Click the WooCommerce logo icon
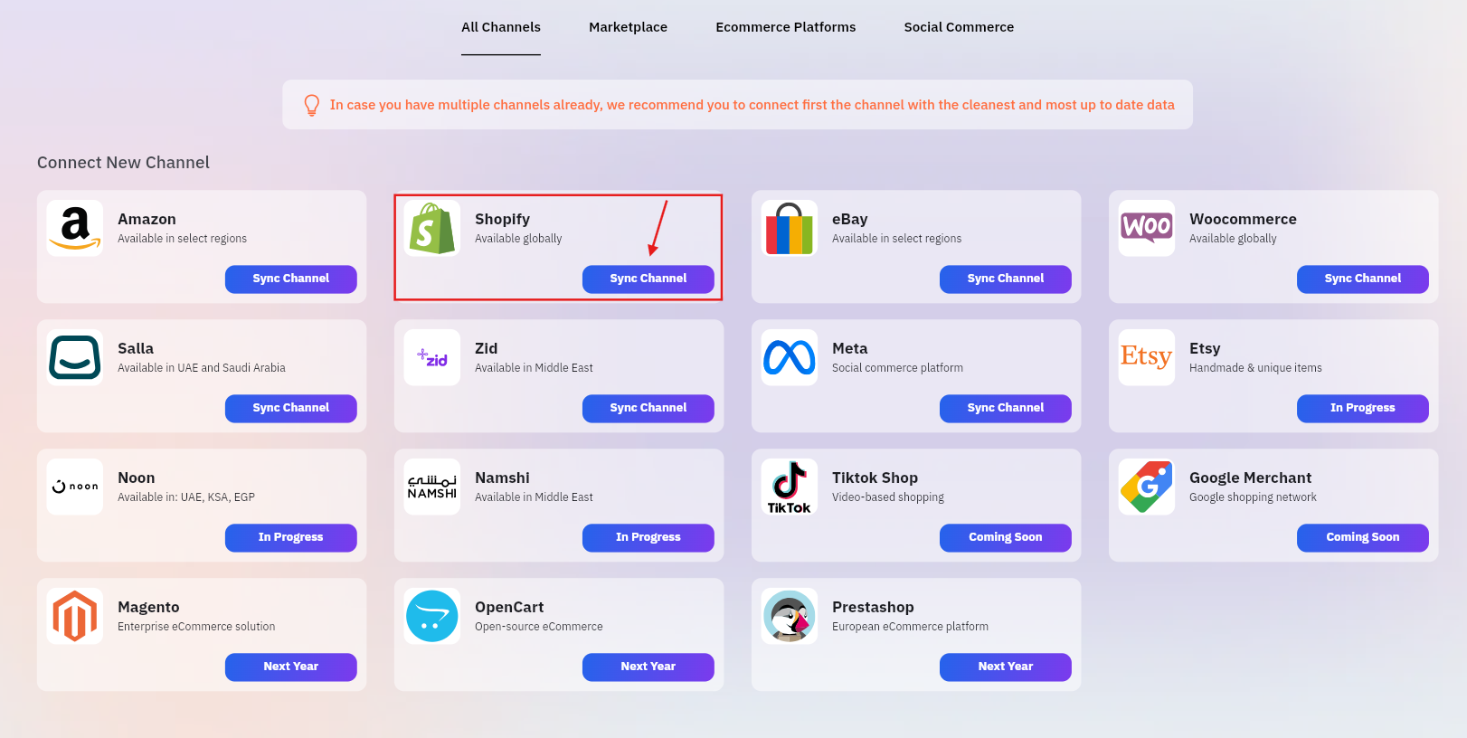Viewport: 1467px width, 738px height. (1147, 228)
